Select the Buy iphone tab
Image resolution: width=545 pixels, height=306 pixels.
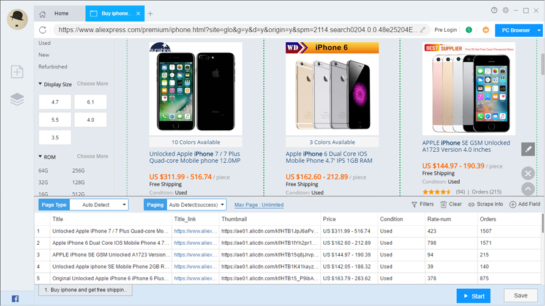pos(115,13)
